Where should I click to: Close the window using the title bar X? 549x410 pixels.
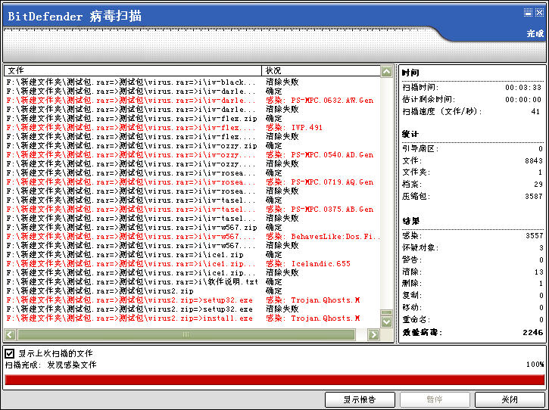[539, 13]
